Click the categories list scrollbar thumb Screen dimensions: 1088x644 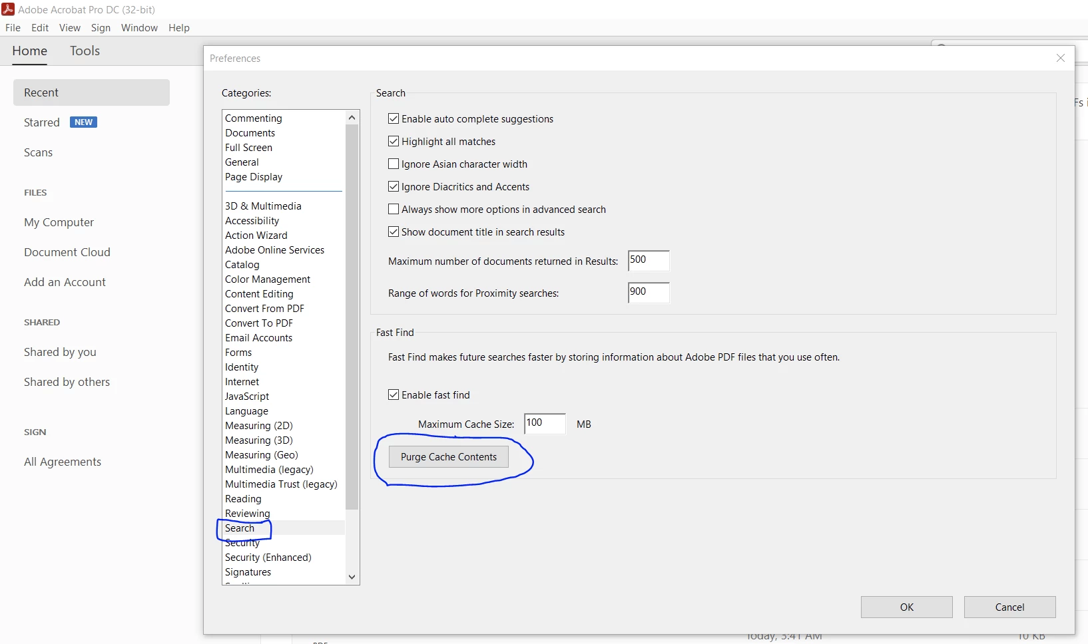tap(352, 317)
